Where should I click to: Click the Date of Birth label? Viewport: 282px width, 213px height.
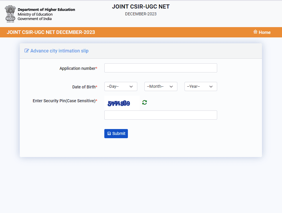(x=84, y=87)
